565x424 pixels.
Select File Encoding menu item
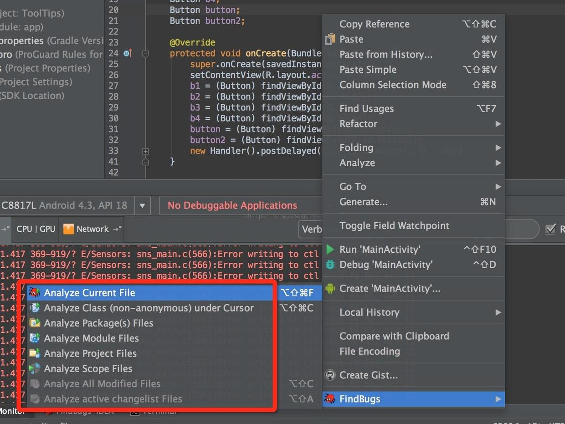tap(414, 351)
